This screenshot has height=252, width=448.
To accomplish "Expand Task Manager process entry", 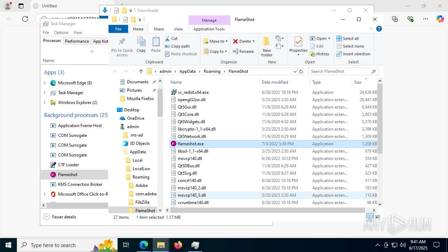I will coord(44,93).
